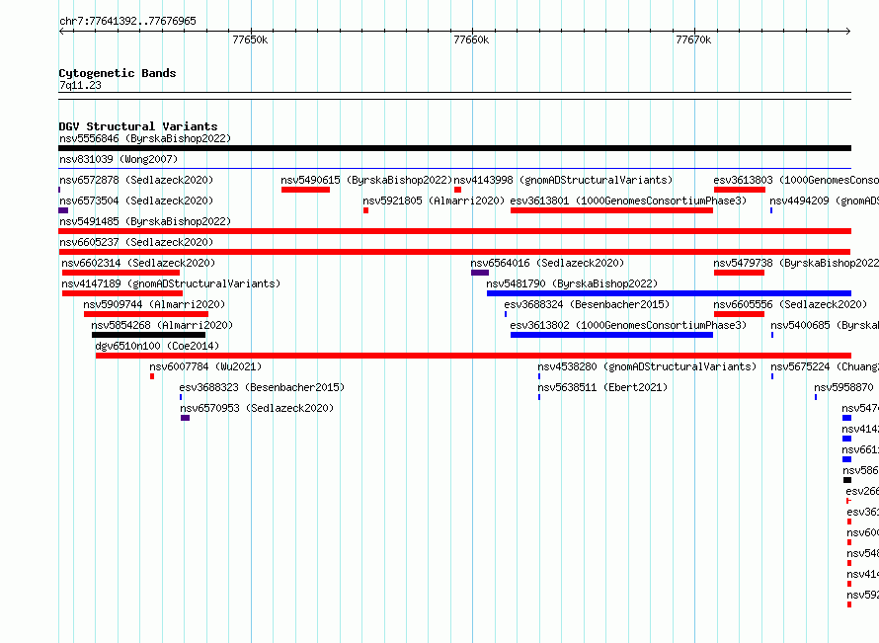Select nsv6564016 (Sedlazeck2020) label
The image size is (879, 643).
click(547, 263)
